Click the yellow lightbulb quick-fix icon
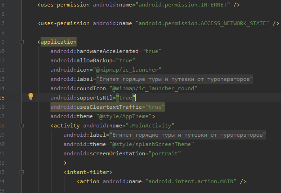Image resolution: width=281 pixels, height=193 pixels. [31, 96]
